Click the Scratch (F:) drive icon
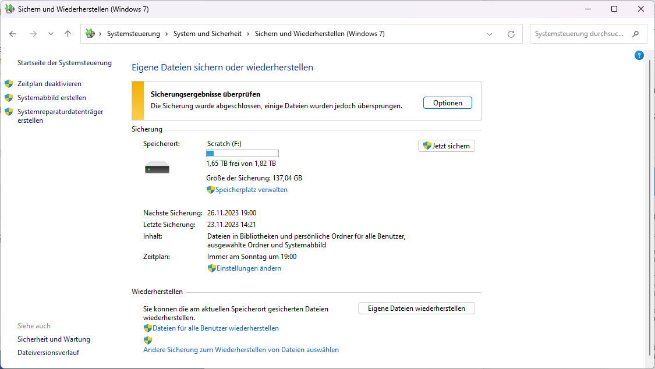 click(x=157, y=168)
